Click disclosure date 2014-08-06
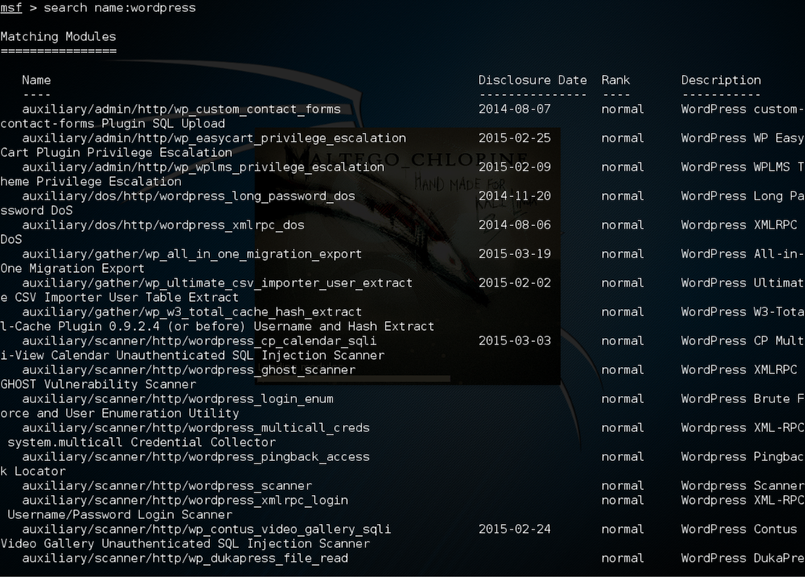805x577 pixels. [514, 225]
